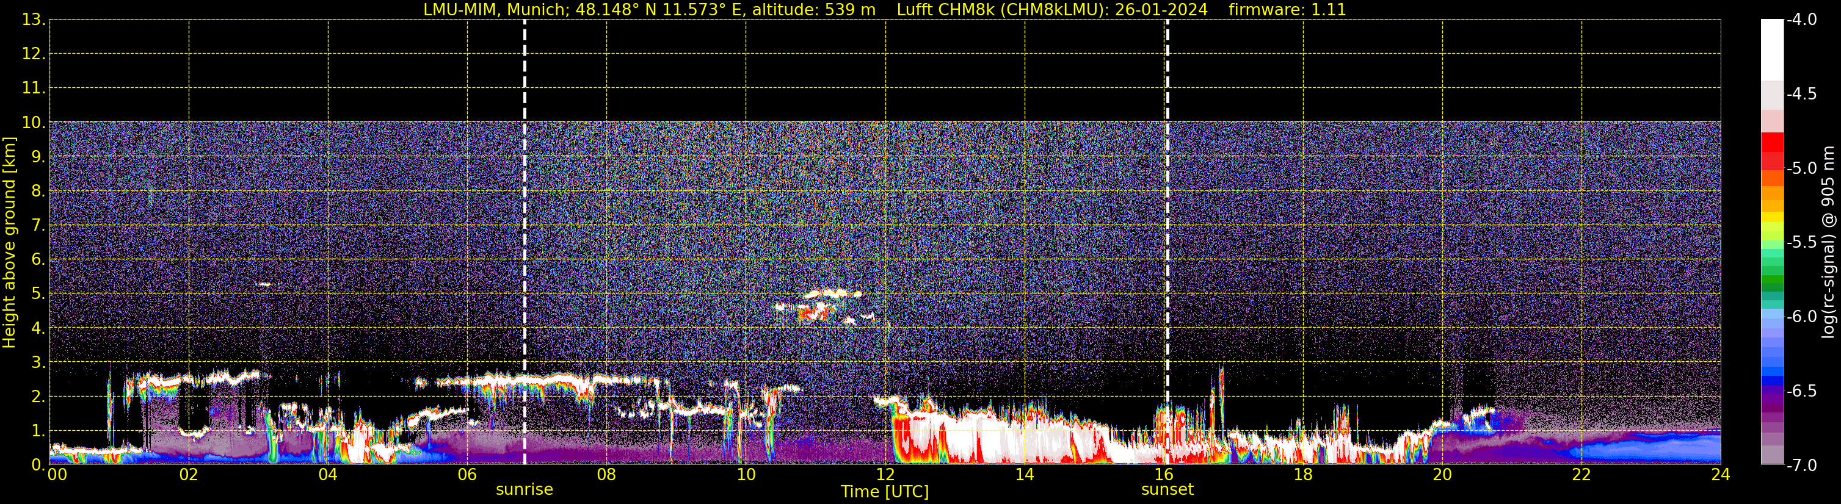Click the "sunset" label below the time axis
This screenshot has width=1841, height=504.
(x=1167, y=490)
